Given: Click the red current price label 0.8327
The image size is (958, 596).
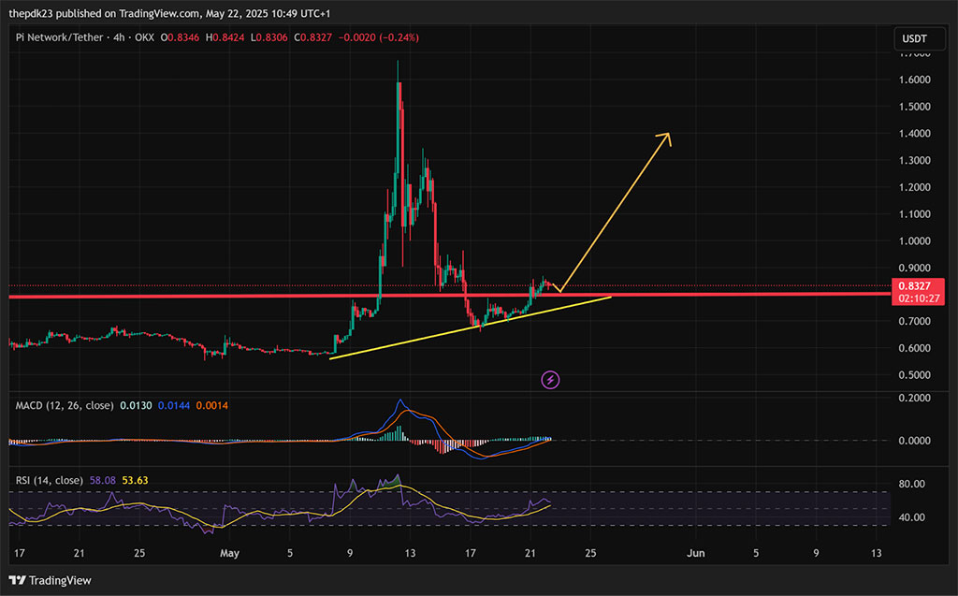Looking at the screenshot, I should point(915,286).
